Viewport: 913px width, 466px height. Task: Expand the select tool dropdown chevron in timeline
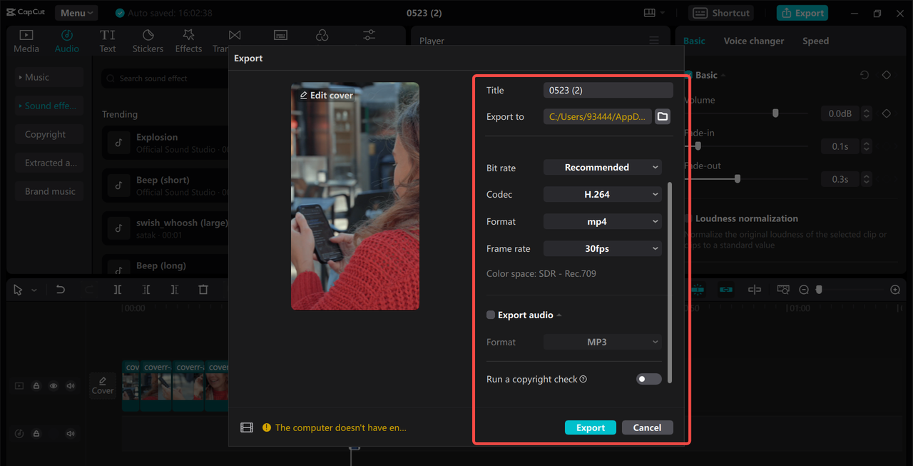coord(34,290)
